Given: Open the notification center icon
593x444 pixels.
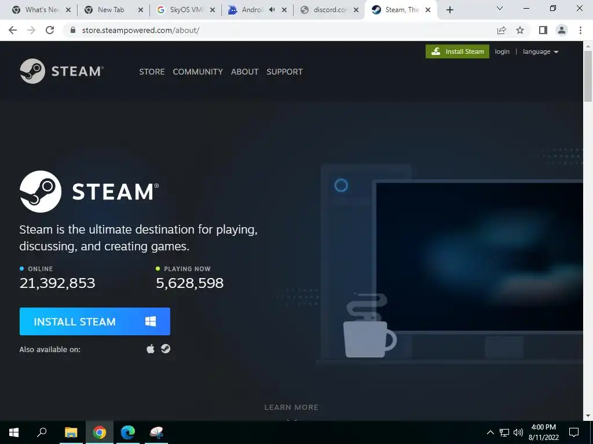Looking at the screenshot, I should (x=574, y=432).
